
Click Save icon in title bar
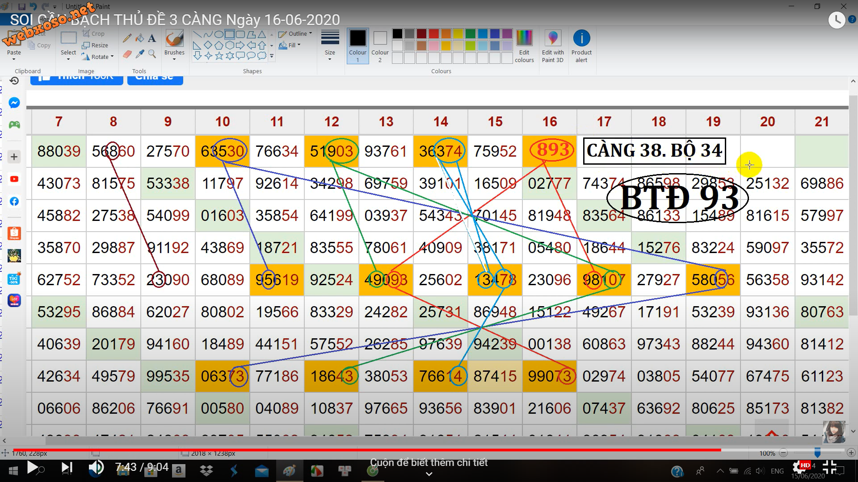tap(21, 7)
